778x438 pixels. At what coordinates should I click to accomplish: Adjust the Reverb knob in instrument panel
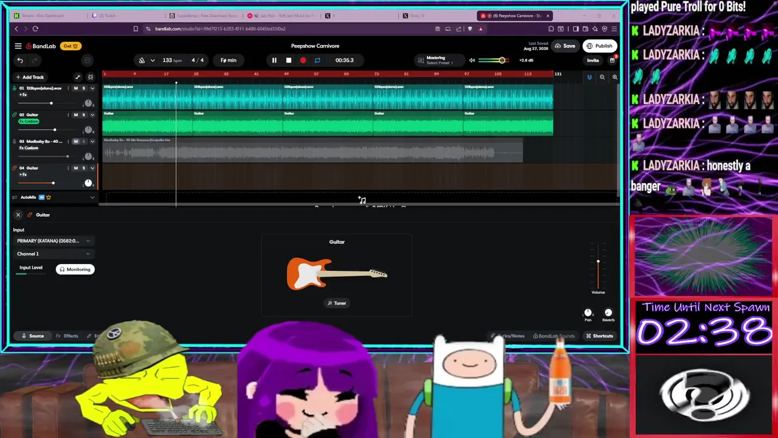coord(608,313)
